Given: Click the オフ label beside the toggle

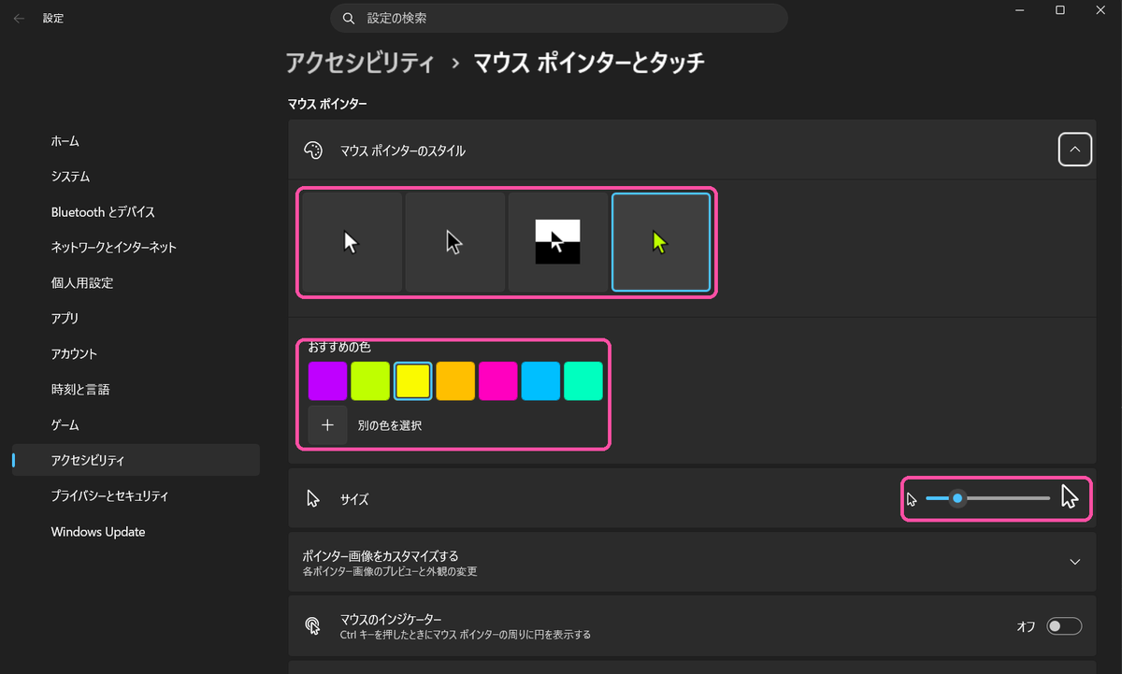Looking at the screenshot, I should coord(1026,626).
